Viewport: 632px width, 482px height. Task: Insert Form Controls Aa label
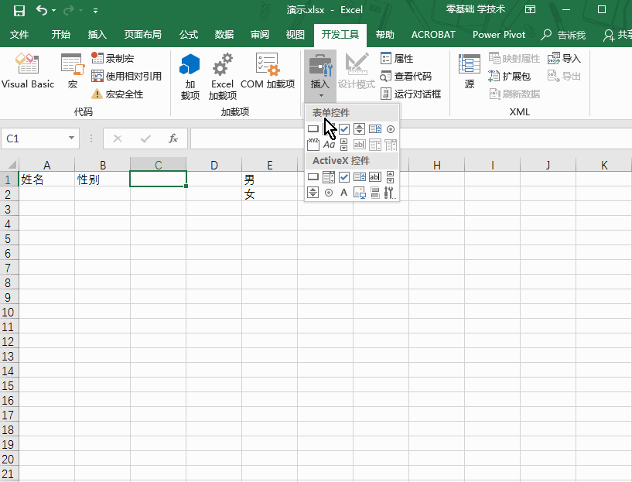(329, 144)
